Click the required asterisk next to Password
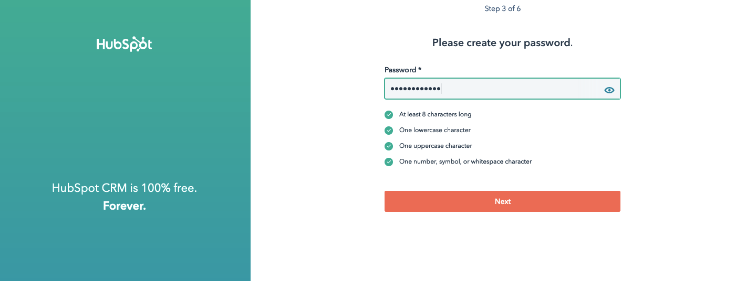The height and width of the screenshot is (281, 746). (420, 69)
